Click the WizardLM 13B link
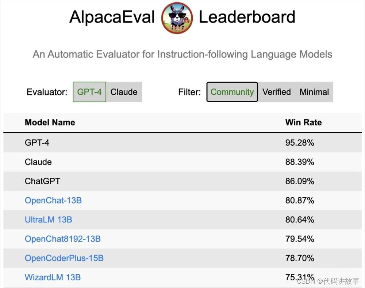 coord(53,277)
